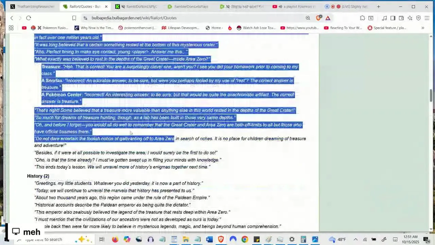Launch Firefox from the taskbar
Image resolution: width=435 pixels, height=245 pixels.
click(115, 240)
